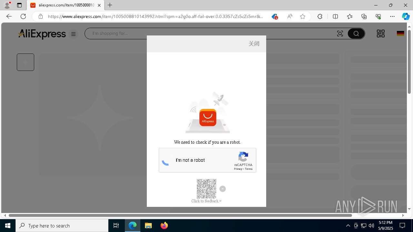Screen dimensions: 413x232
Task: Show hidden system tray icons
Action: tap(348, 226)
